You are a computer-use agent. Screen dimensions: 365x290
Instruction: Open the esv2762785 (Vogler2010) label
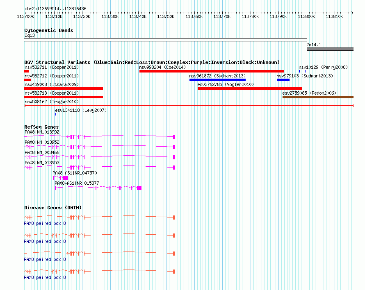pyautogui.click(x=226, y=84)
